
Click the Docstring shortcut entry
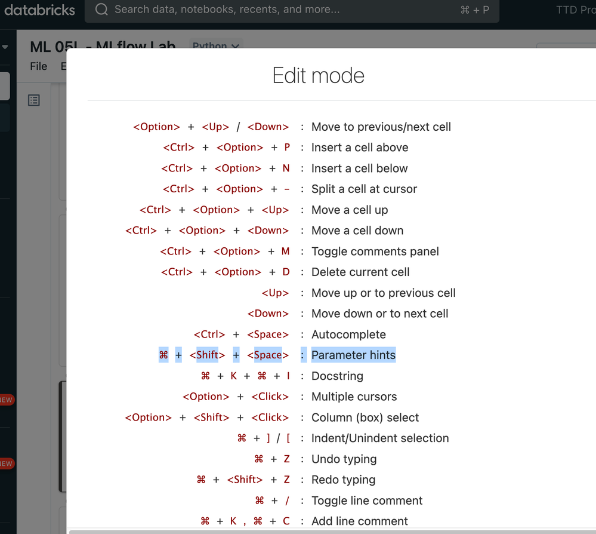coord(338,376)
